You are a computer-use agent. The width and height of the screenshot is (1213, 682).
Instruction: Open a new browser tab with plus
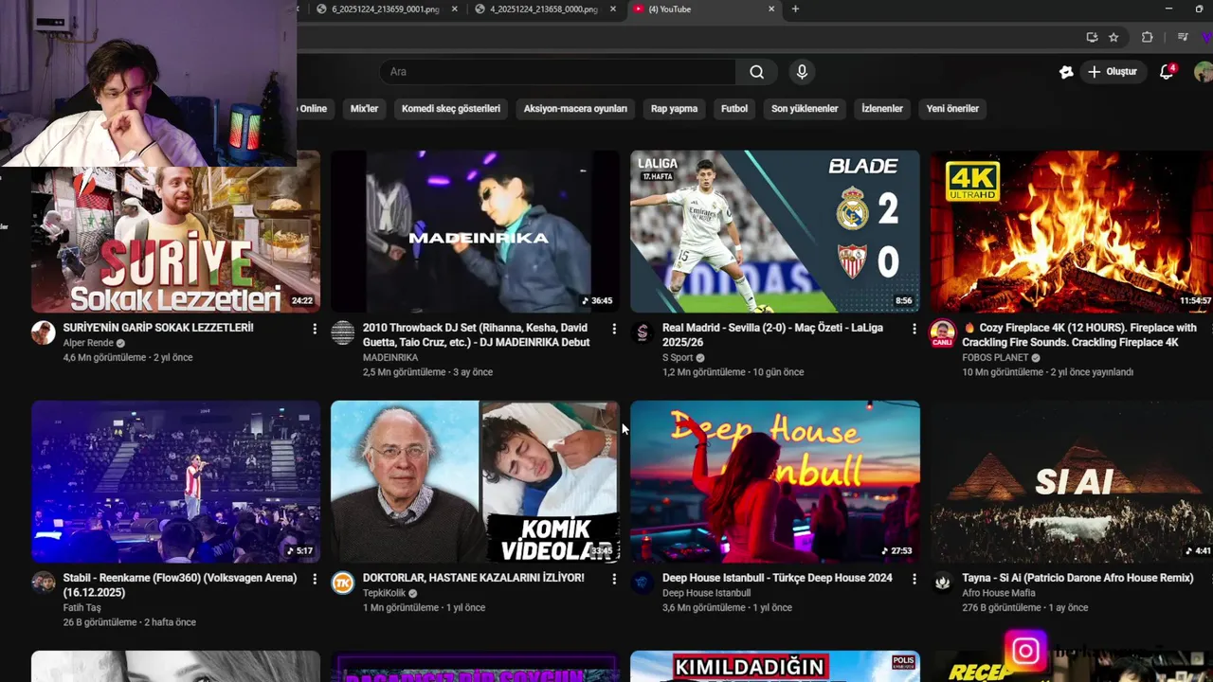[795, 9]
